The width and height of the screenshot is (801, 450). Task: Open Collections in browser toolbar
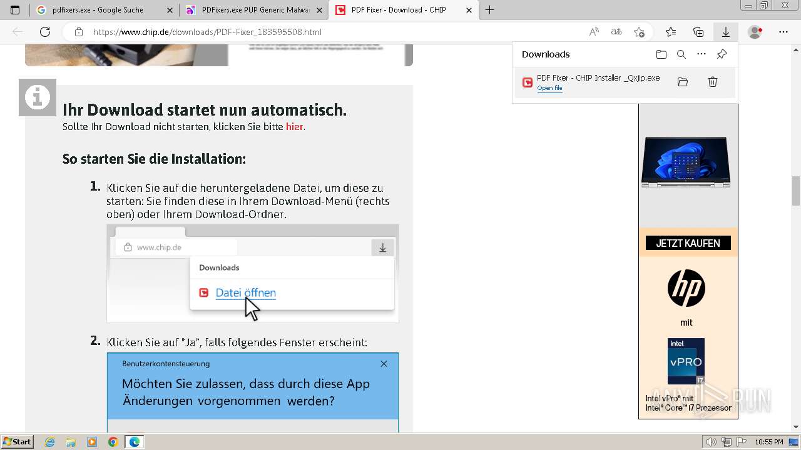coord(698,32)
